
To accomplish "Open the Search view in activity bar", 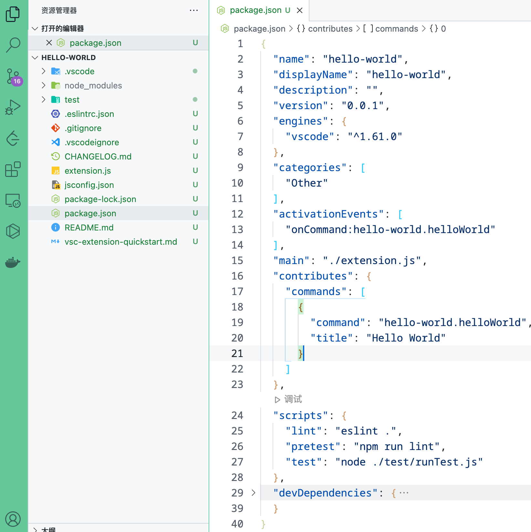I will coord(13,45).
